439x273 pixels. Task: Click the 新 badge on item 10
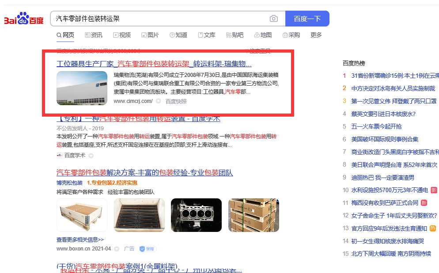(x=434, y=190)
